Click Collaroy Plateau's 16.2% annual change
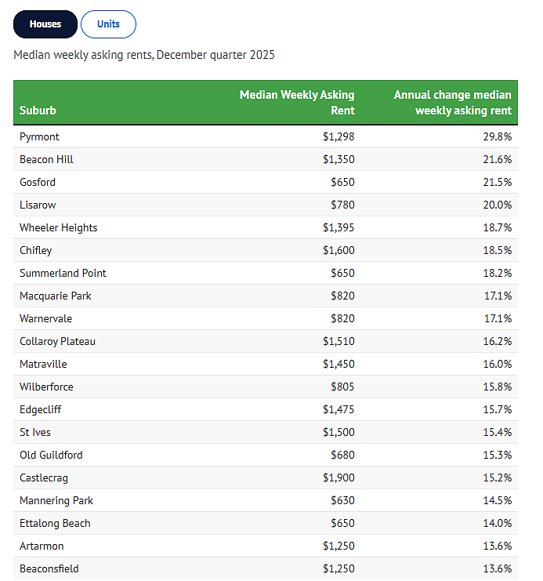 498,341
